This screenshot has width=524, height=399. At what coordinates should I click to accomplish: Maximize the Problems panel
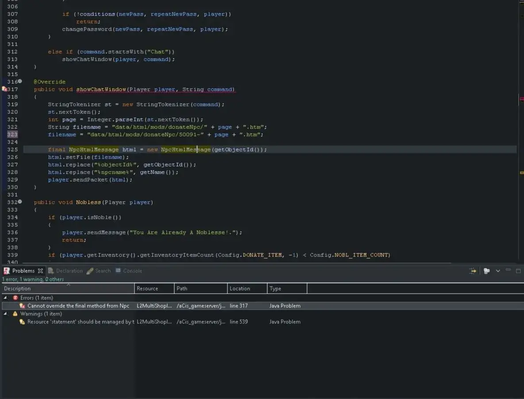518,271
